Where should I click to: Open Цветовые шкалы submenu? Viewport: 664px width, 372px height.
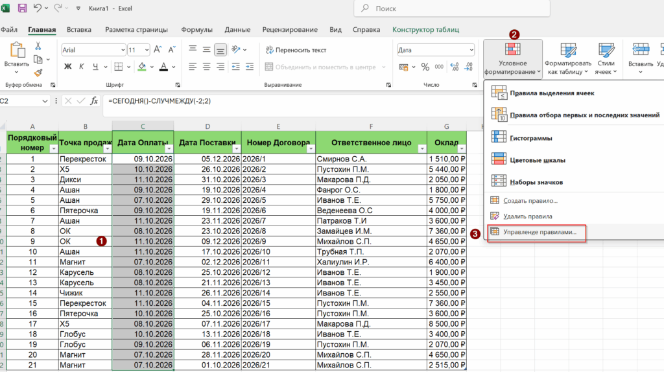pyautogui.click(x=573, y=160)
